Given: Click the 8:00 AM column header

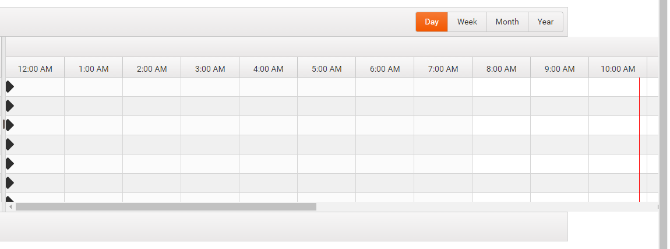Looking at the screenshot, I should [x=501, y=68].
